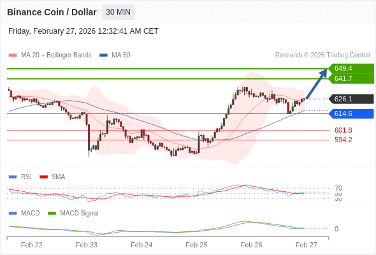
Task: Click the RSI blue legend swatch
Action: (x=13, y=177)
